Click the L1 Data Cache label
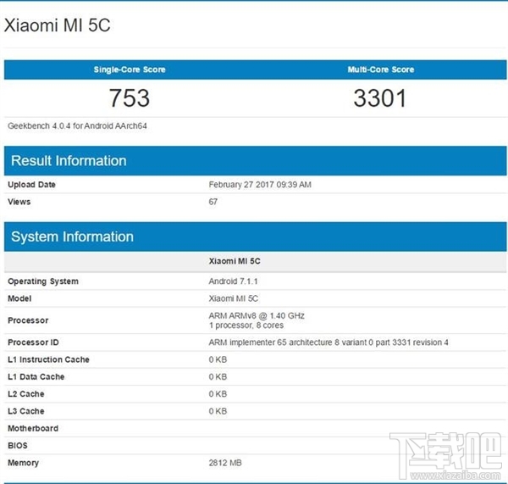The image size is (508, 484). click(36, 376)
